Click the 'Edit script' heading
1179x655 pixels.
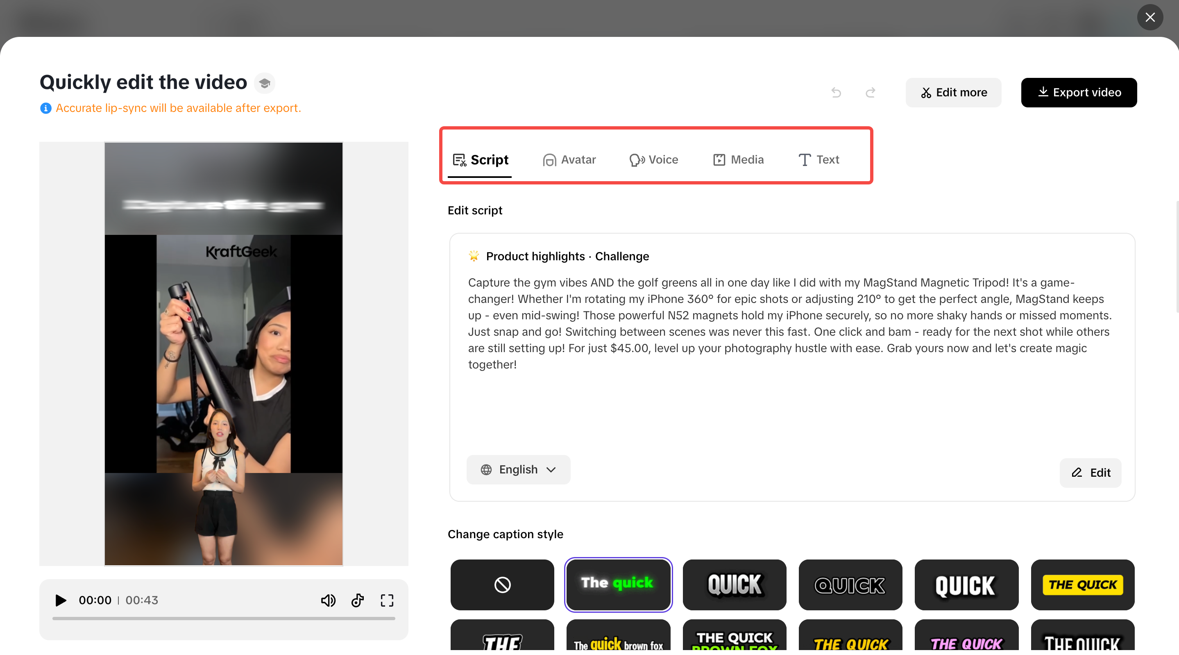coord(475,210)
